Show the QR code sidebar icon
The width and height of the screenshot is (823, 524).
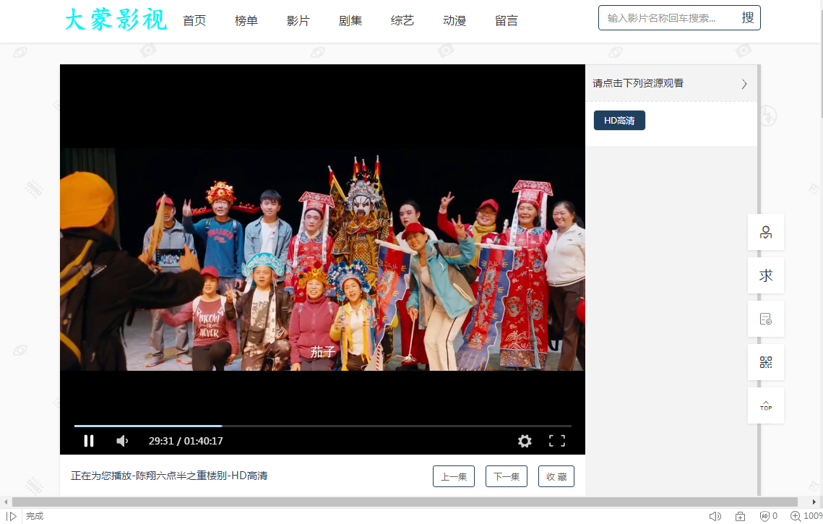tap(766, 362)
